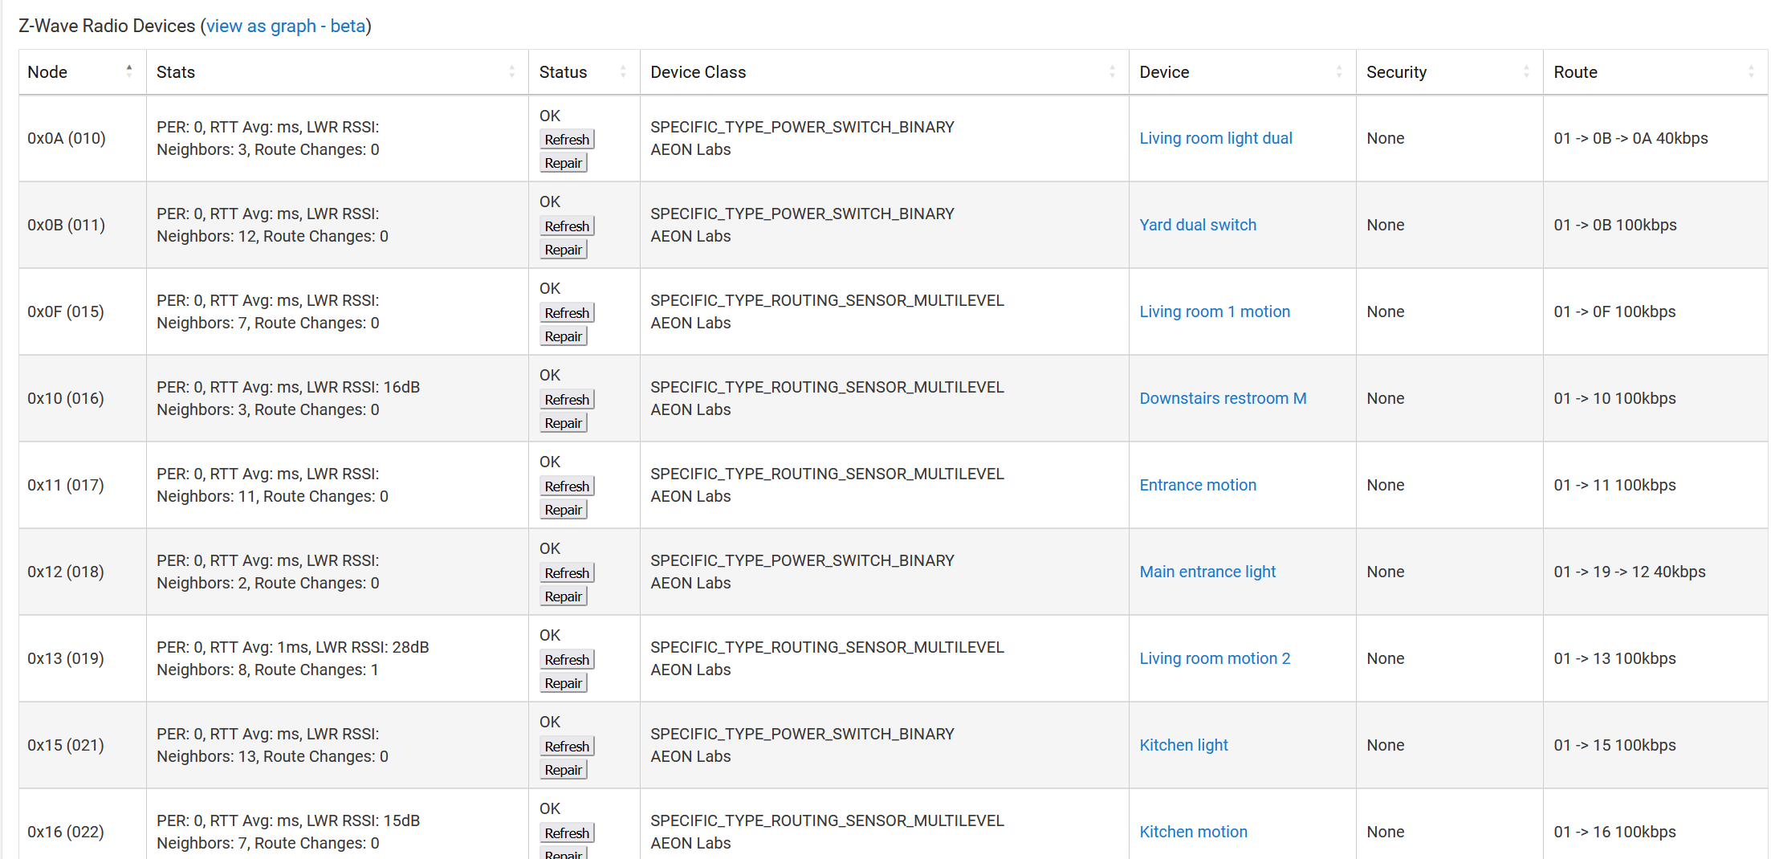Screen dimensions: 1771x859
Task: Repair node 0x12 (018)
Action: tap(564, 596)
